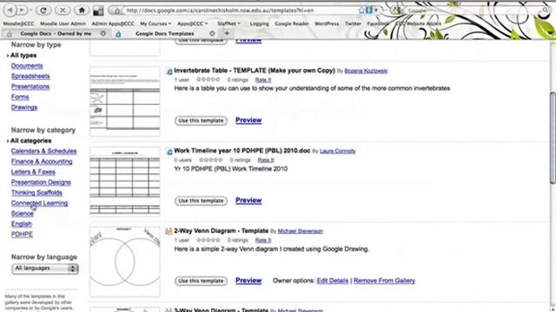Reload the page with refresh icon
Viewport: 556px width, 312px height.
43,10
